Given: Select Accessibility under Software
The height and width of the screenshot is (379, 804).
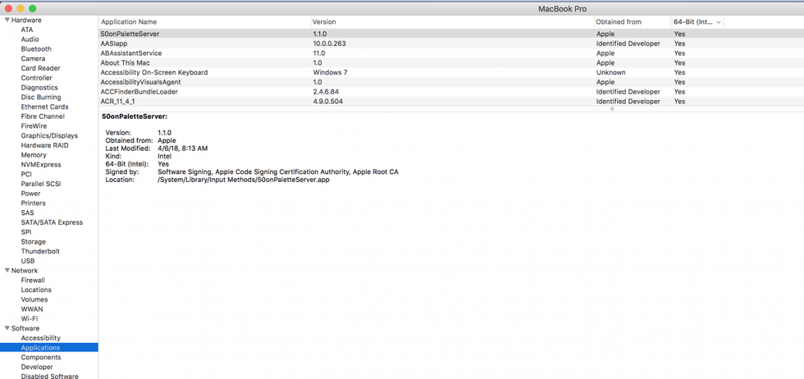Looking at the screenshot, I should click(40, 338).
